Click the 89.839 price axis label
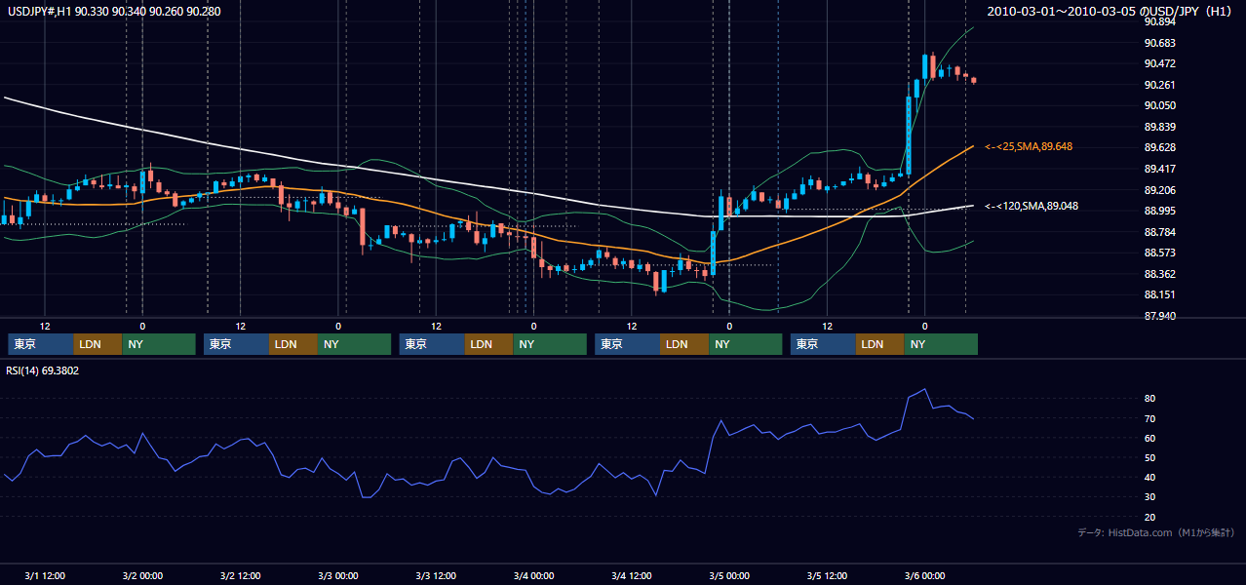 (x=1159, y=127)
